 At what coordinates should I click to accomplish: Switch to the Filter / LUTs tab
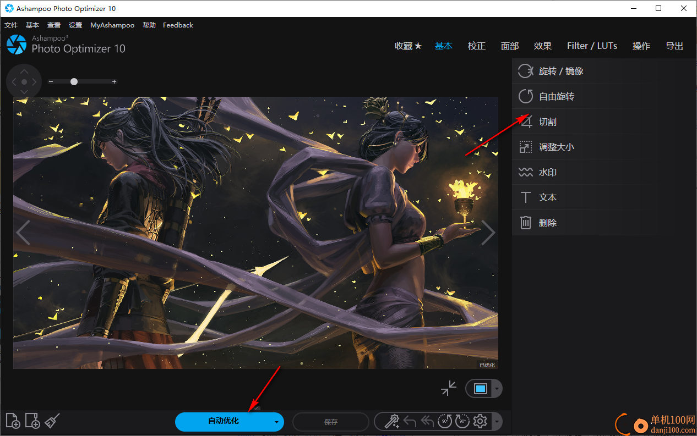click(592, 46)
